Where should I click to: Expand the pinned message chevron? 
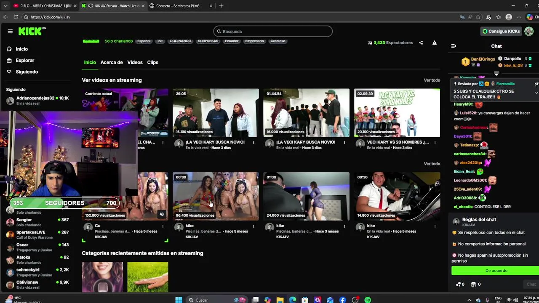(536, 93)
